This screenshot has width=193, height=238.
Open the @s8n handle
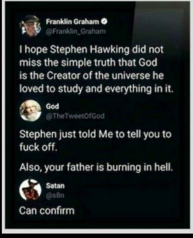click(55, 195)
